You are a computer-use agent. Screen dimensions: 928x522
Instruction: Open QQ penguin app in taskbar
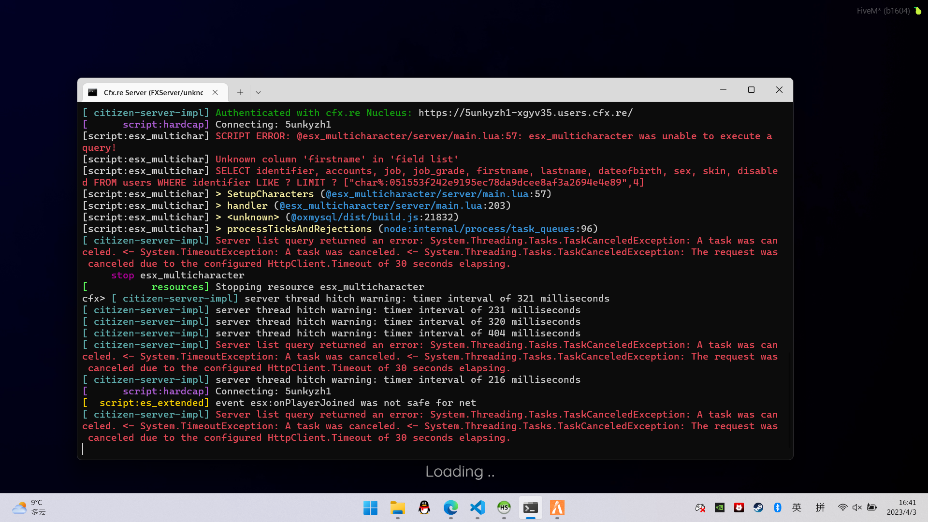point(424,507)
